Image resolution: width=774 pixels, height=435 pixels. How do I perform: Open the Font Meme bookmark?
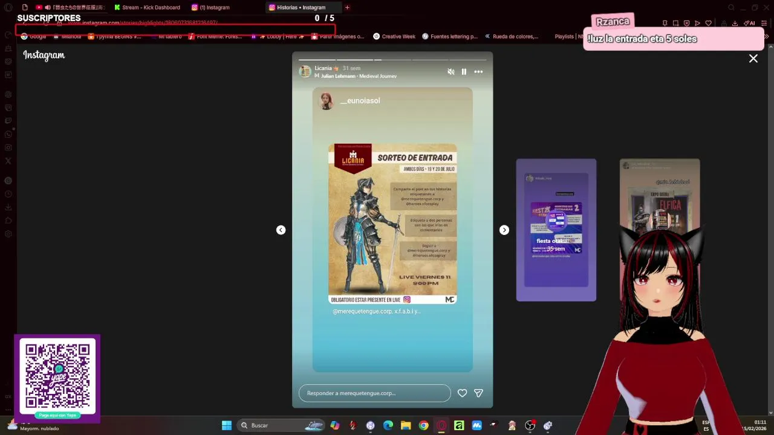(215, 37)
